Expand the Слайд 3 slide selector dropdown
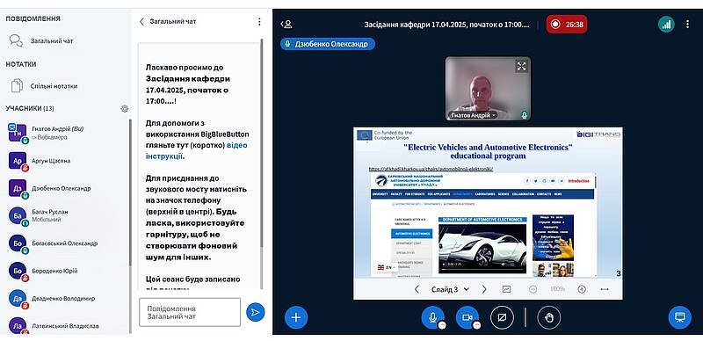The width and height of the screenshot is (703, 341). click(450, 289)
